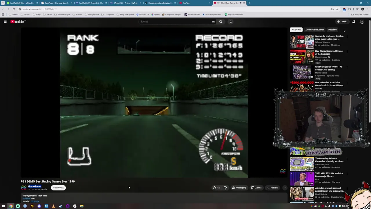The height and width of the screenshot is (209, 371).
Task: Mute the PS1 DEMO tab audio icon
Action: coord(240,3)
